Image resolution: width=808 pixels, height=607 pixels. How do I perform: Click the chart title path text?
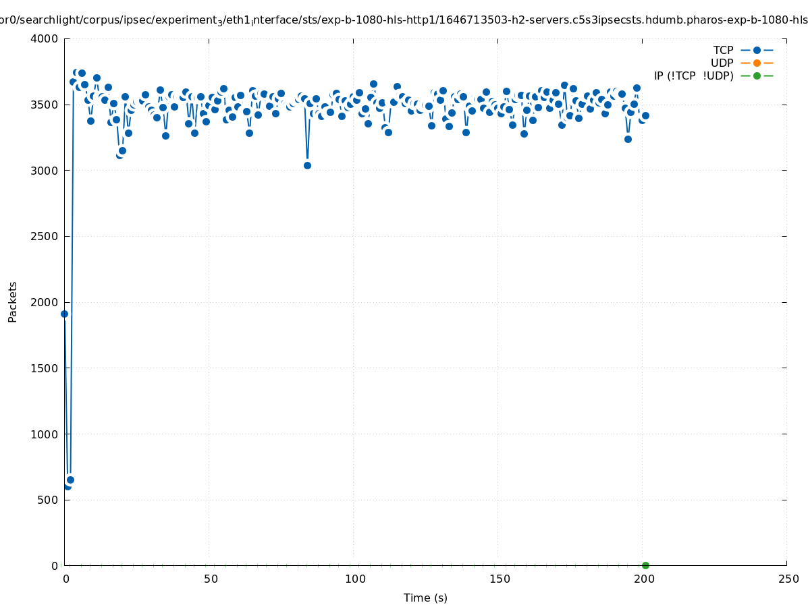[404, 20]
